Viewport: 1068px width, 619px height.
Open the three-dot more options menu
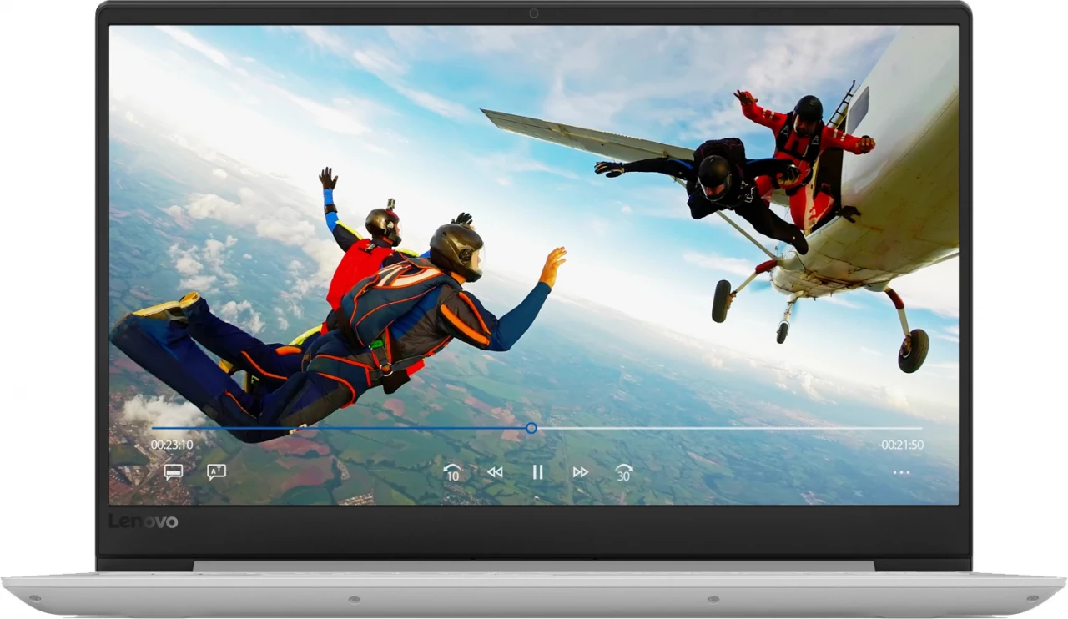tap(901, 473)
